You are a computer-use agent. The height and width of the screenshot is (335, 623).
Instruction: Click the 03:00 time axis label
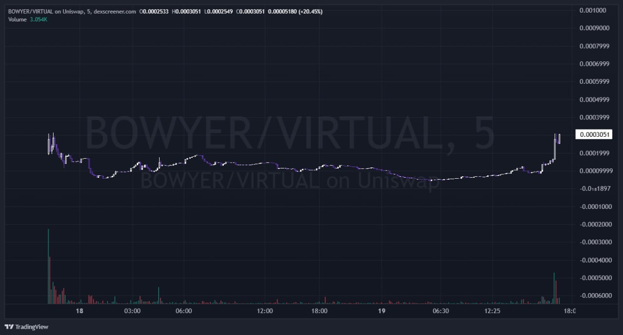pyautogui.click(x=133, y=311)
